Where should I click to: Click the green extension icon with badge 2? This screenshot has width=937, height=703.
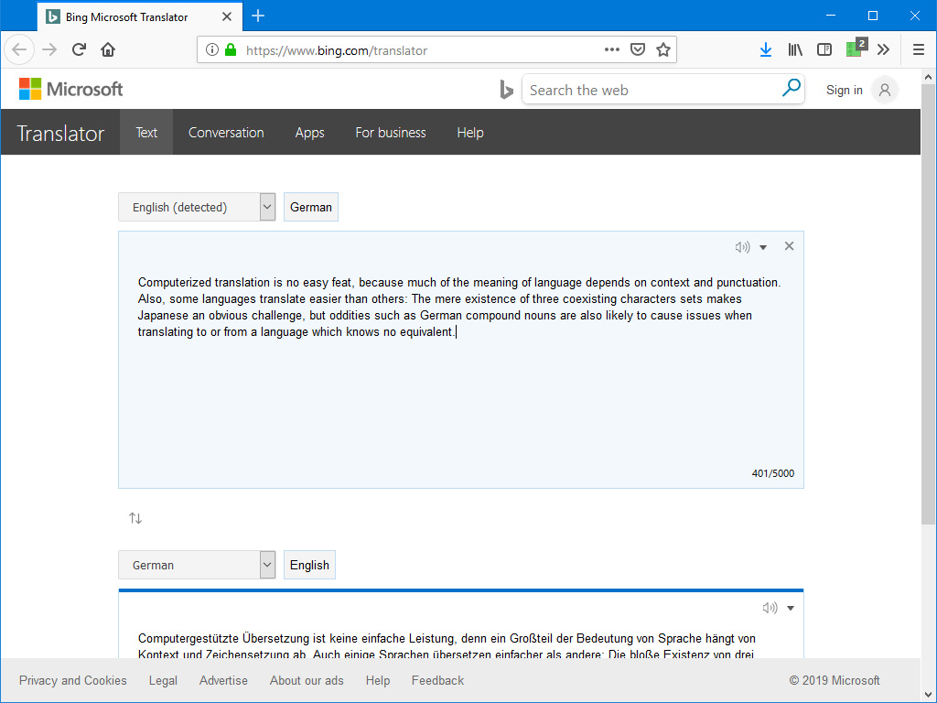point(856,48)
